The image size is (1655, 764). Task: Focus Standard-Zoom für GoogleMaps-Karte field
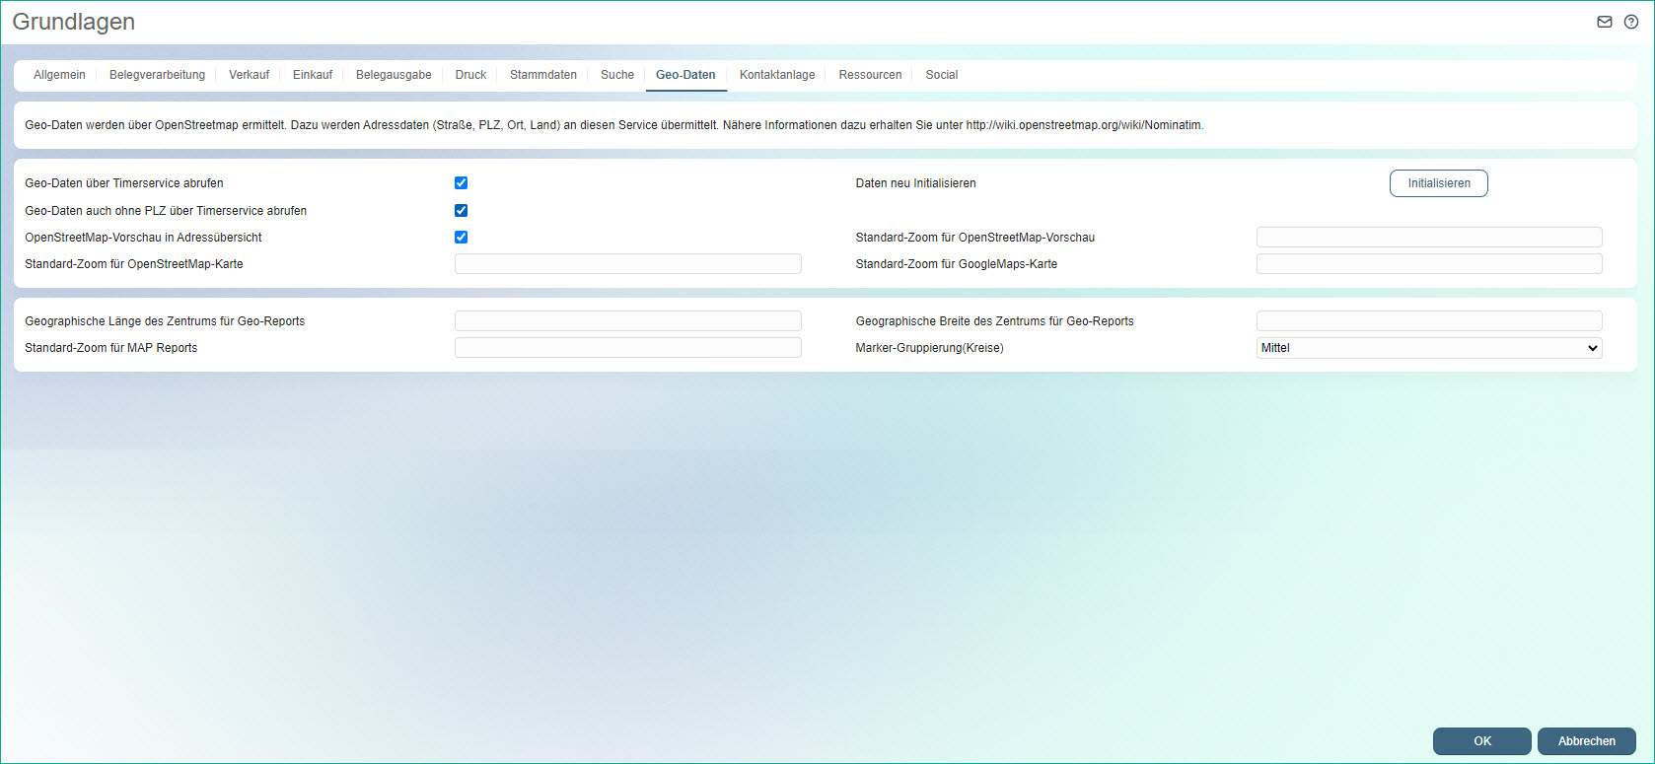pyautogui.click(x=1429, y=264)
